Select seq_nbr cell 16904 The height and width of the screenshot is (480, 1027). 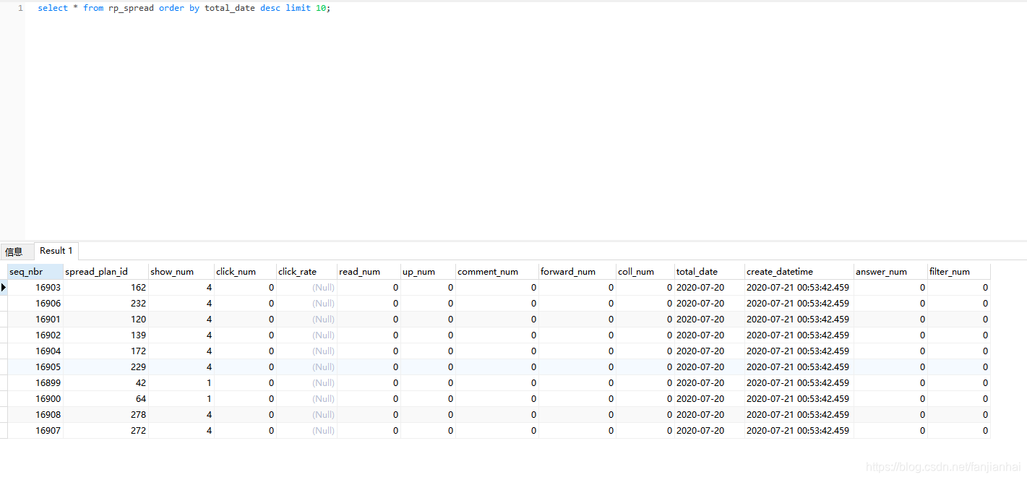[35, 351]
